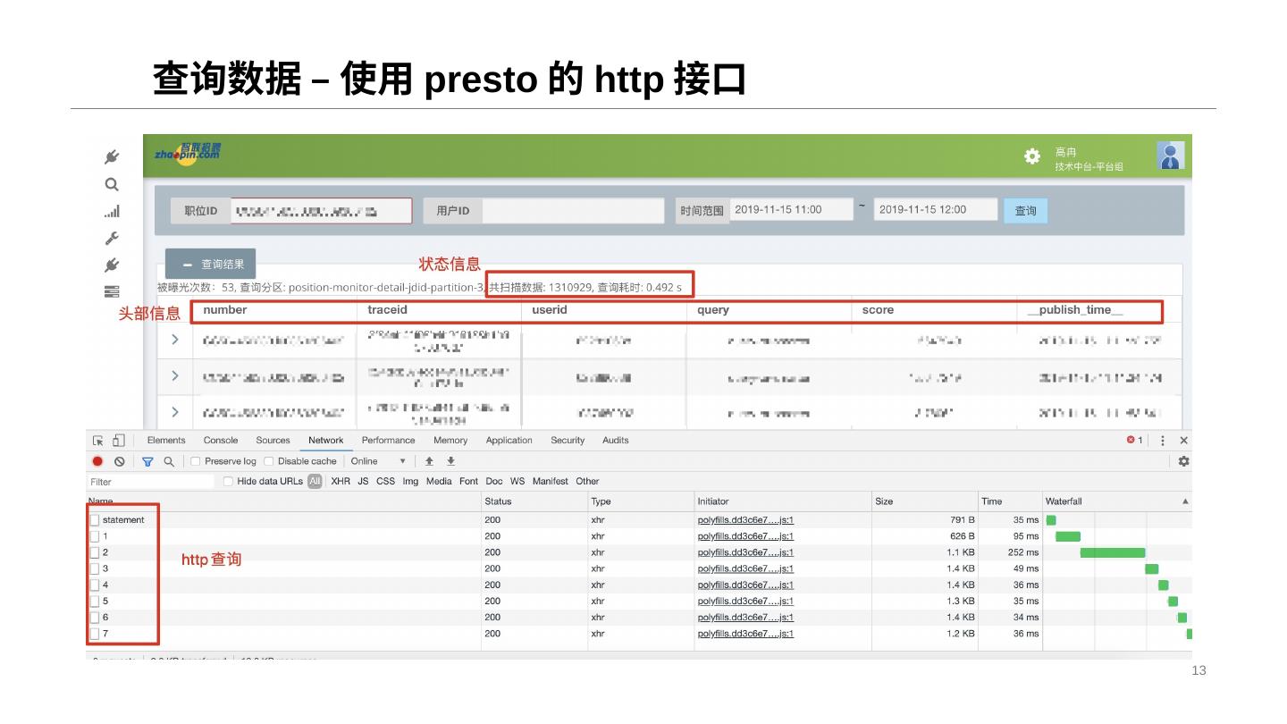This screenshot has width=1287, height=724.
Task: Click the settings gear in green header
Action: click(x=1032, y=156)
